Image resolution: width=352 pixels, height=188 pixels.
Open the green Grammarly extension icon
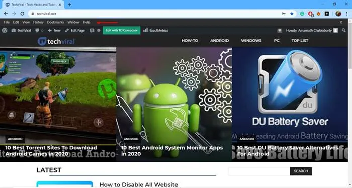pos(302,14)
